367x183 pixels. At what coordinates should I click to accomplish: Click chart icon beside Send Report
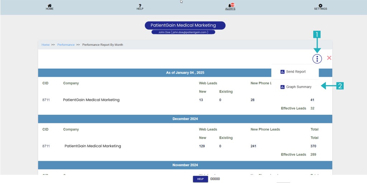click(x=282, y=72)
